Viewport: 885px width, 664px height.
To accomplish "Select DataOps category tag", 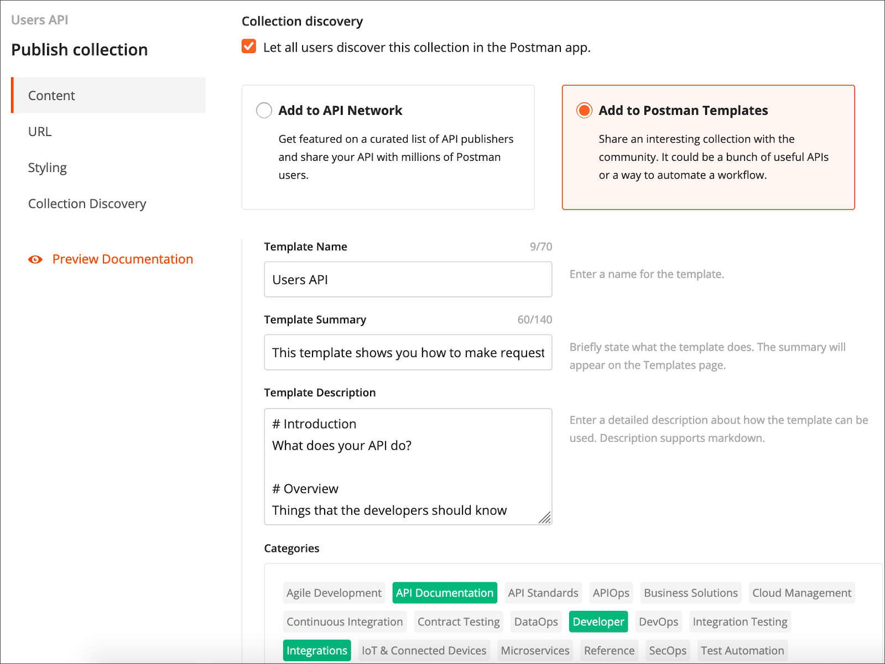I will click(536, 621).
